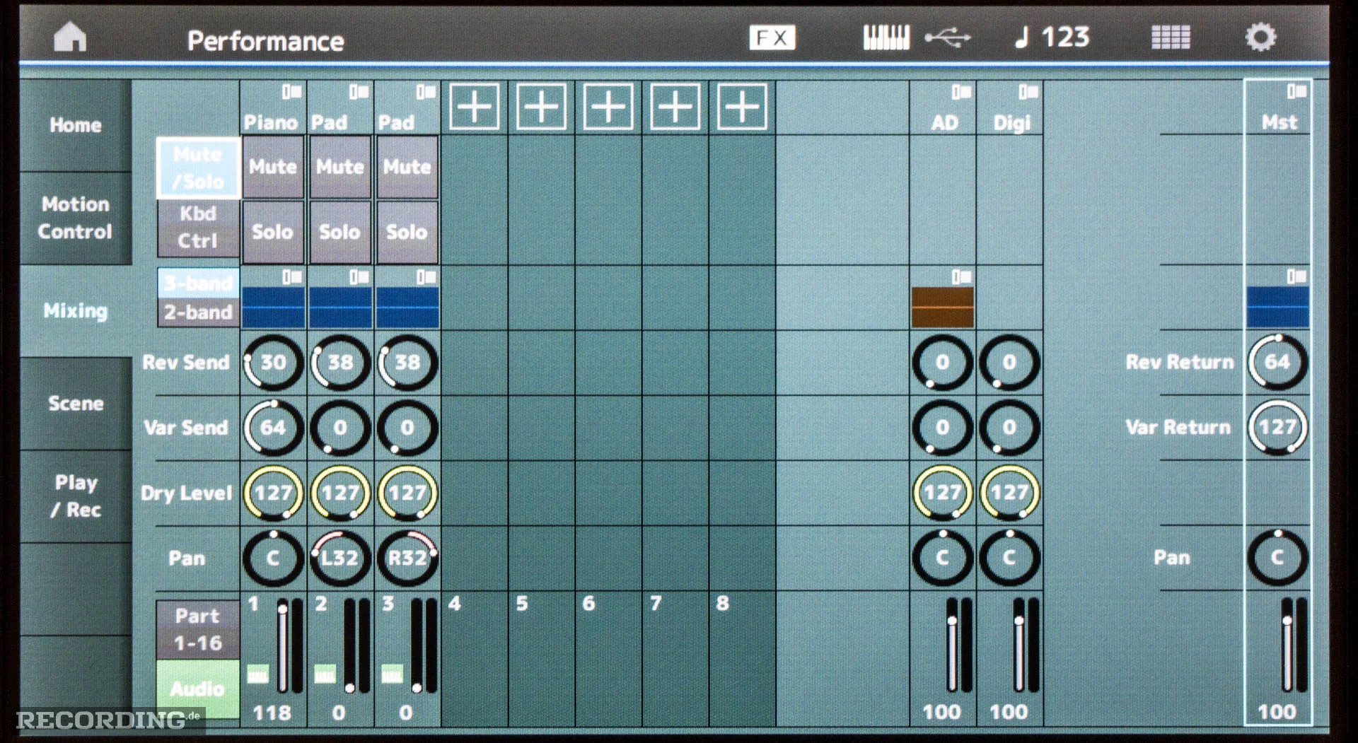Mute the Piano part
Image resolution: width=1358 pixels, height=743 pixels.
pos(273,167)
